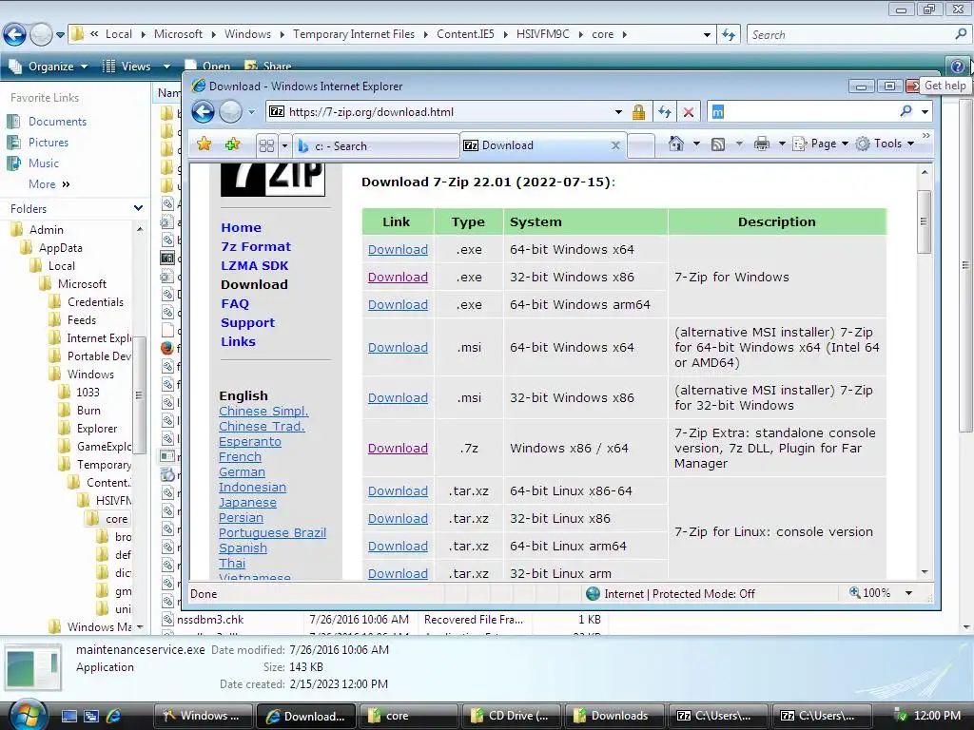Click the Add to Favorites icon
Image resolution: width=974 pixels, height=730 pixels.
[x=232, y=144]
